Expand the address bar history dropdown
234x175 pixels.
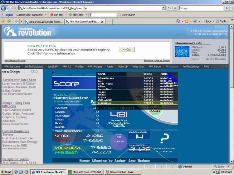coord(164,8)
